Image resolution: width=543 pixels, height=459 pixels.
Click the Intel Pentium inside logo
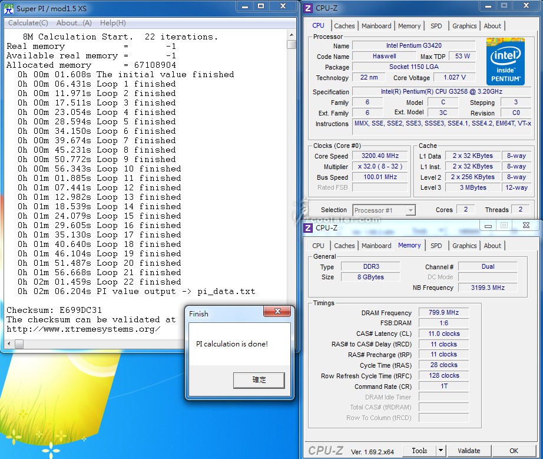tap(505, 61)
